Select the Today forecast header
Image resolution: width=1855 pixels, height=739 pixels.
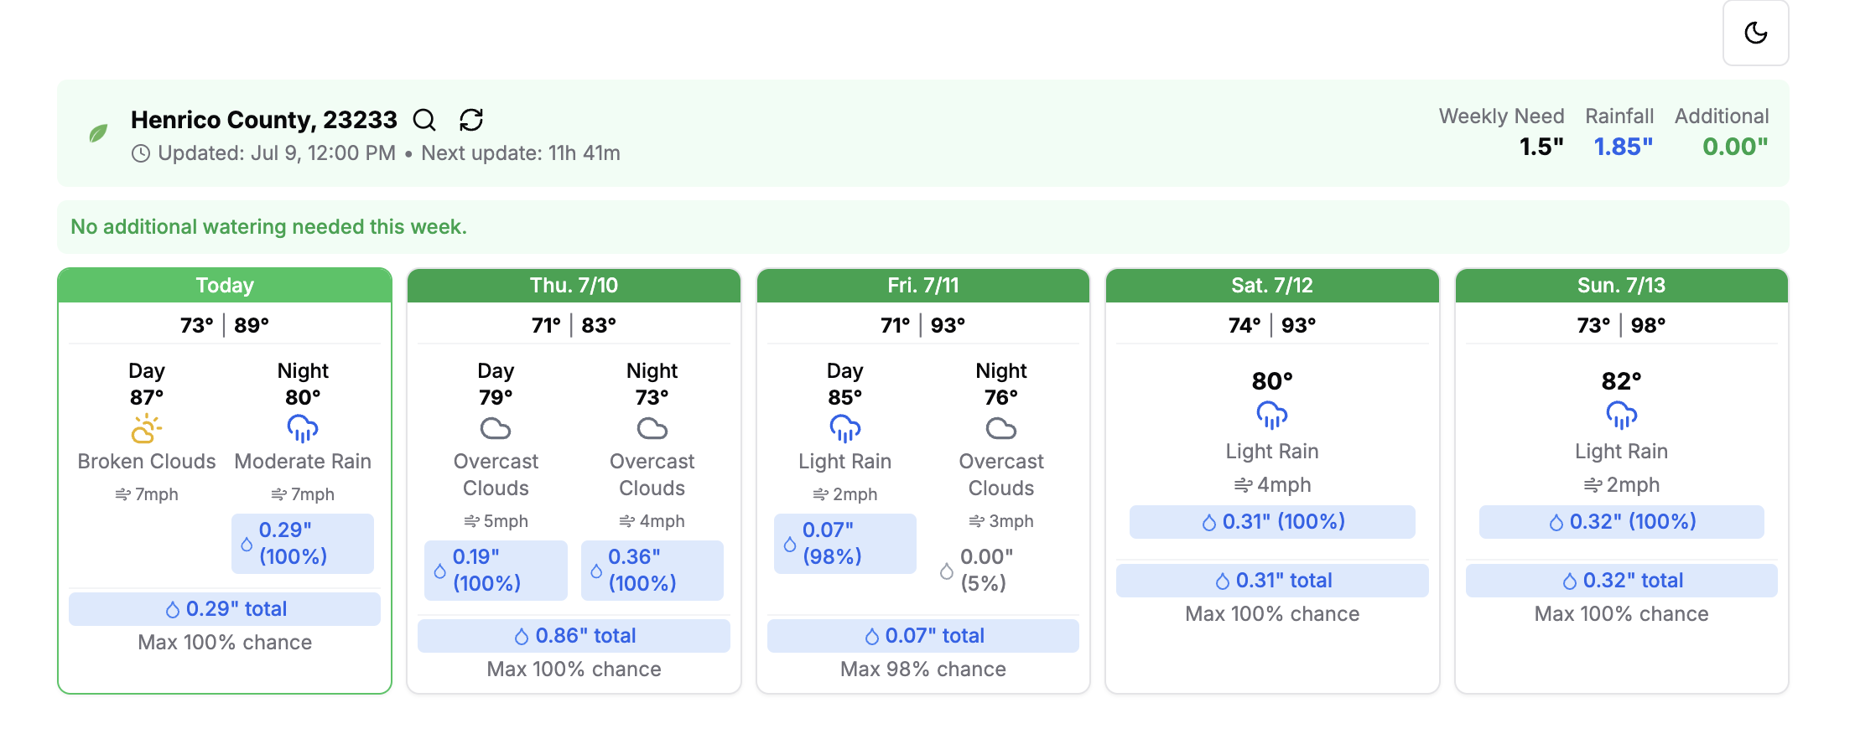click(225, 286)
